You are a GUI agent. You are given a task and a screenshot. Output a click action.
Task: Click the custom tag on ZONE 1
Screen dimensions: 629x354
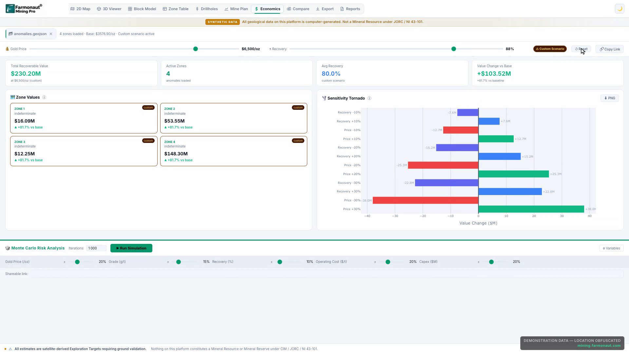148,108
